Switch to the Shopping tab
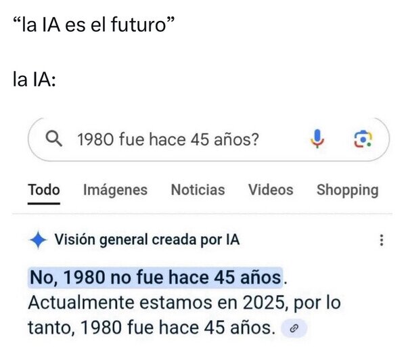The image size is (406, 358). [x=347, y=190]
